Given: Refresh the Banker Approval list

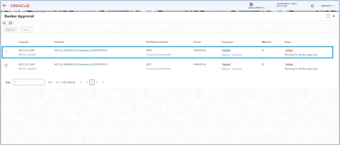Looking at the screenshot, I should pos(10,23).
